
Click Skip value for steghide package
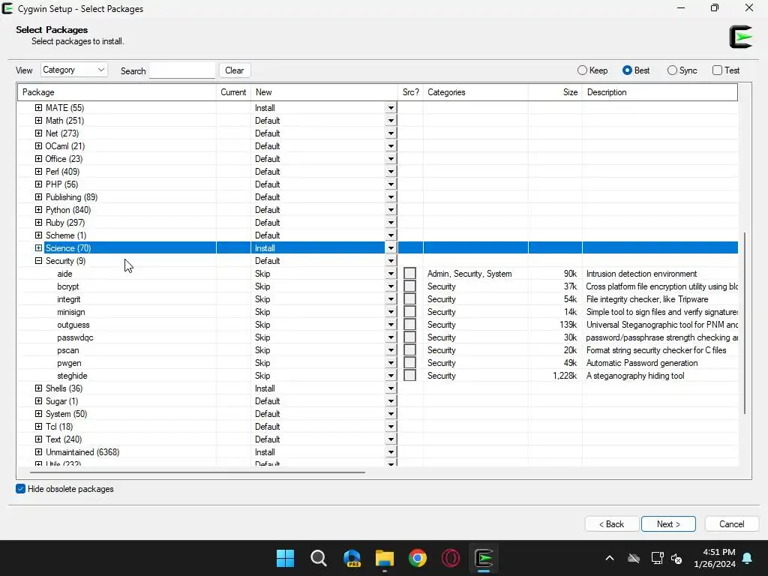pyautogui.click(x=262, y=375)
